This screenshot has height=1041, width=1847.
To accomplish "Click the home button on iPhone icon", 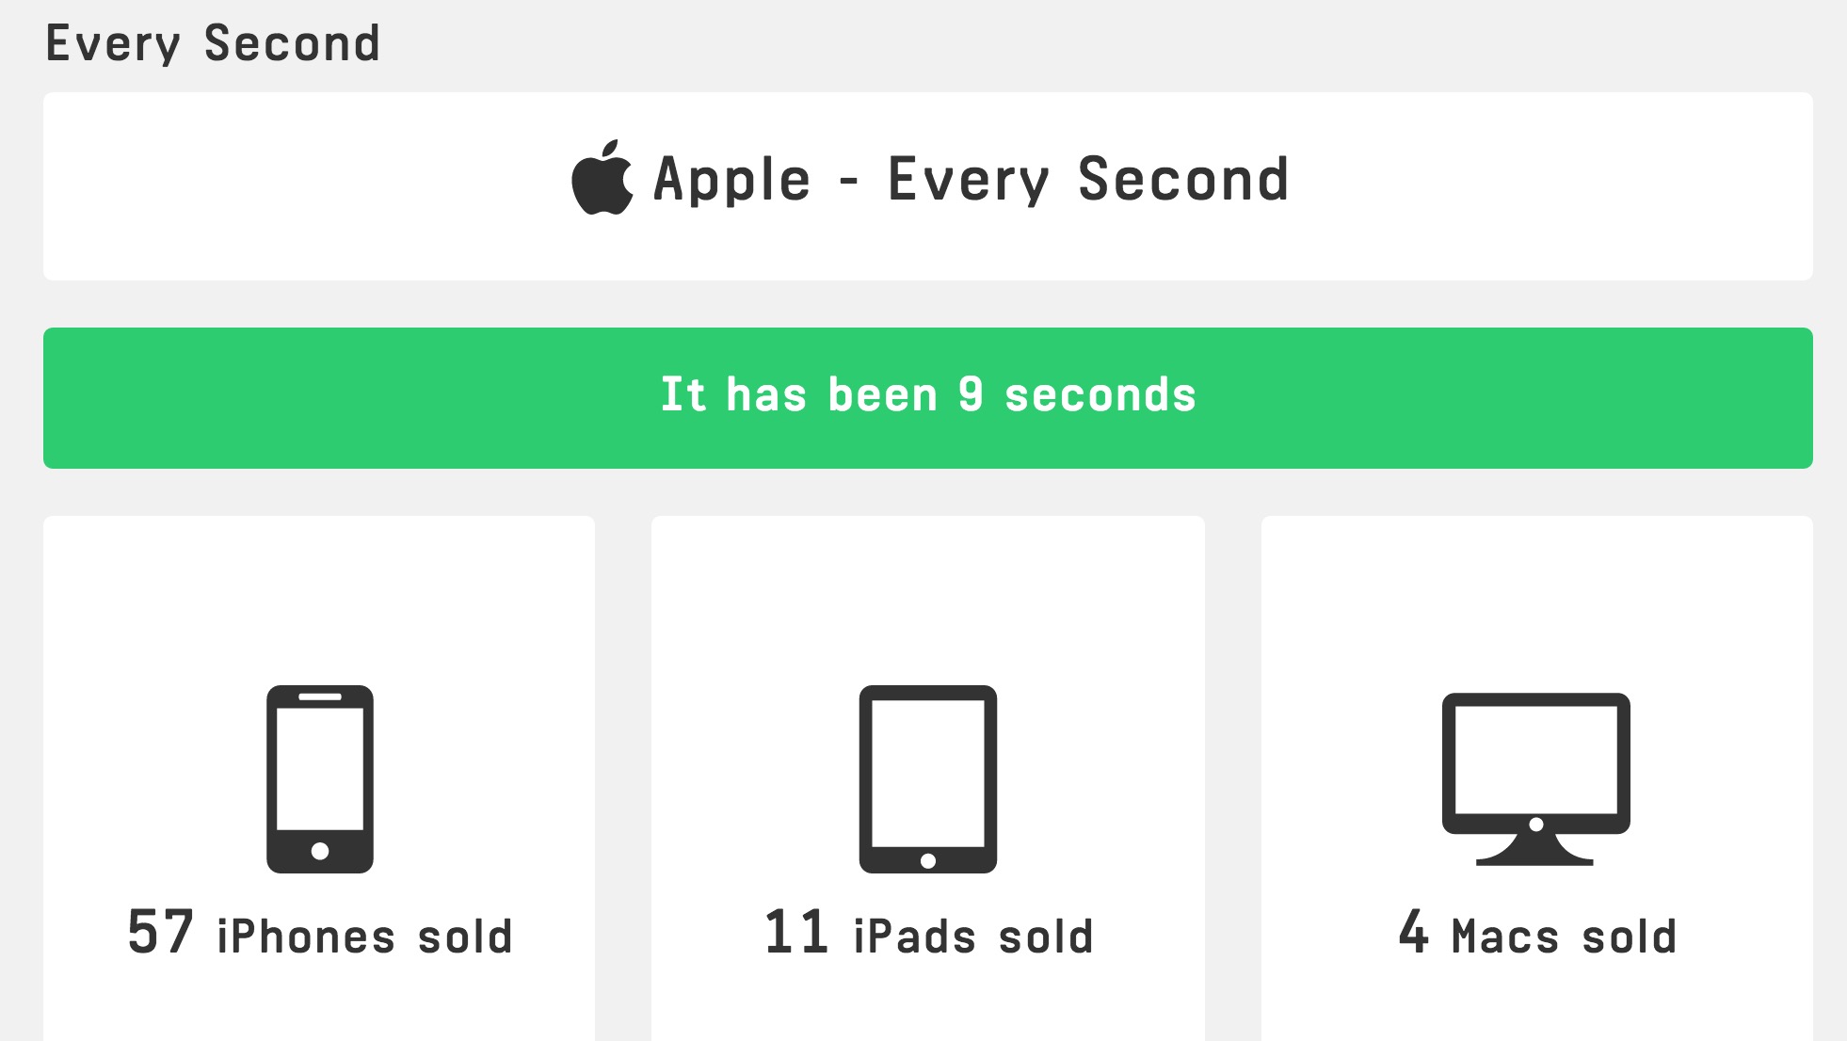I will click(320, 851).
